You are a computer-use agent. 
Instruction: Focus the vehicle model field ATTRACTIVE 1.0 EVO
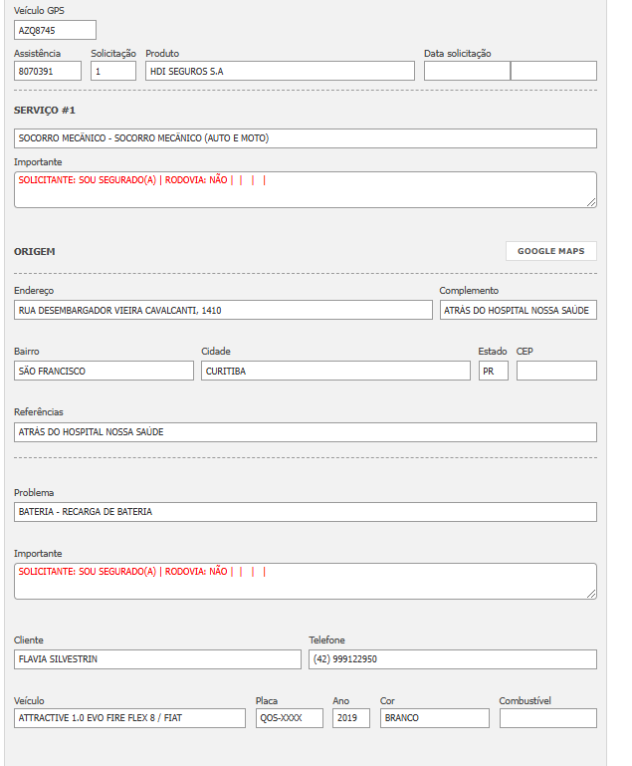point(129,718)
